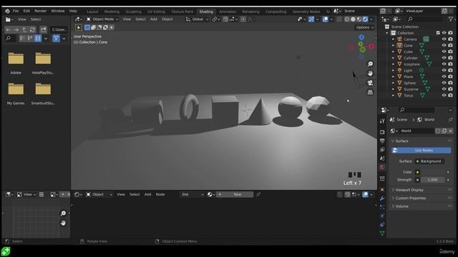The width and height of the screenshot is (458, 257).
Task: Select thumbnail display mode in the file browser
Action: pyautogui.click(x=38, y=39)
